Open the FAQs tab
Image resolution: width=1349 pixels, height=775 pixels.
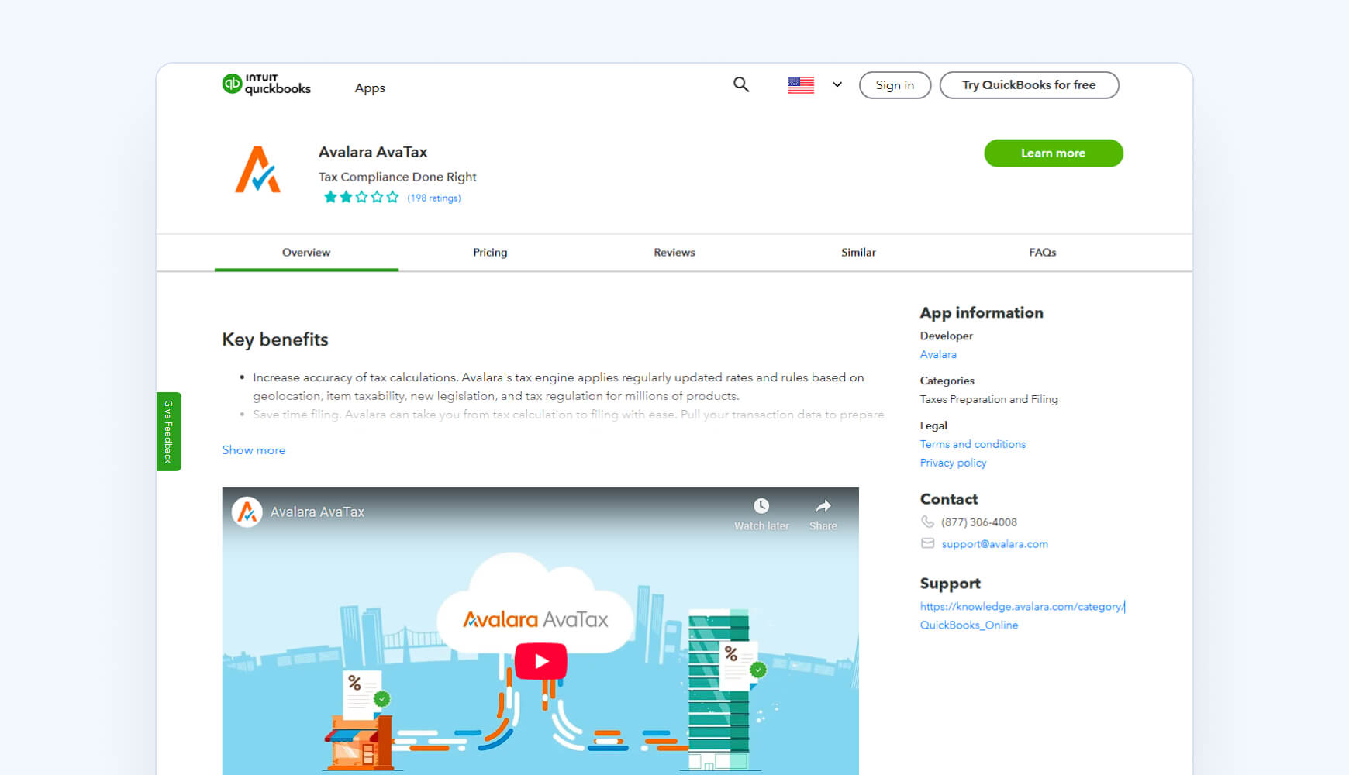click(x=1043, y=253)
